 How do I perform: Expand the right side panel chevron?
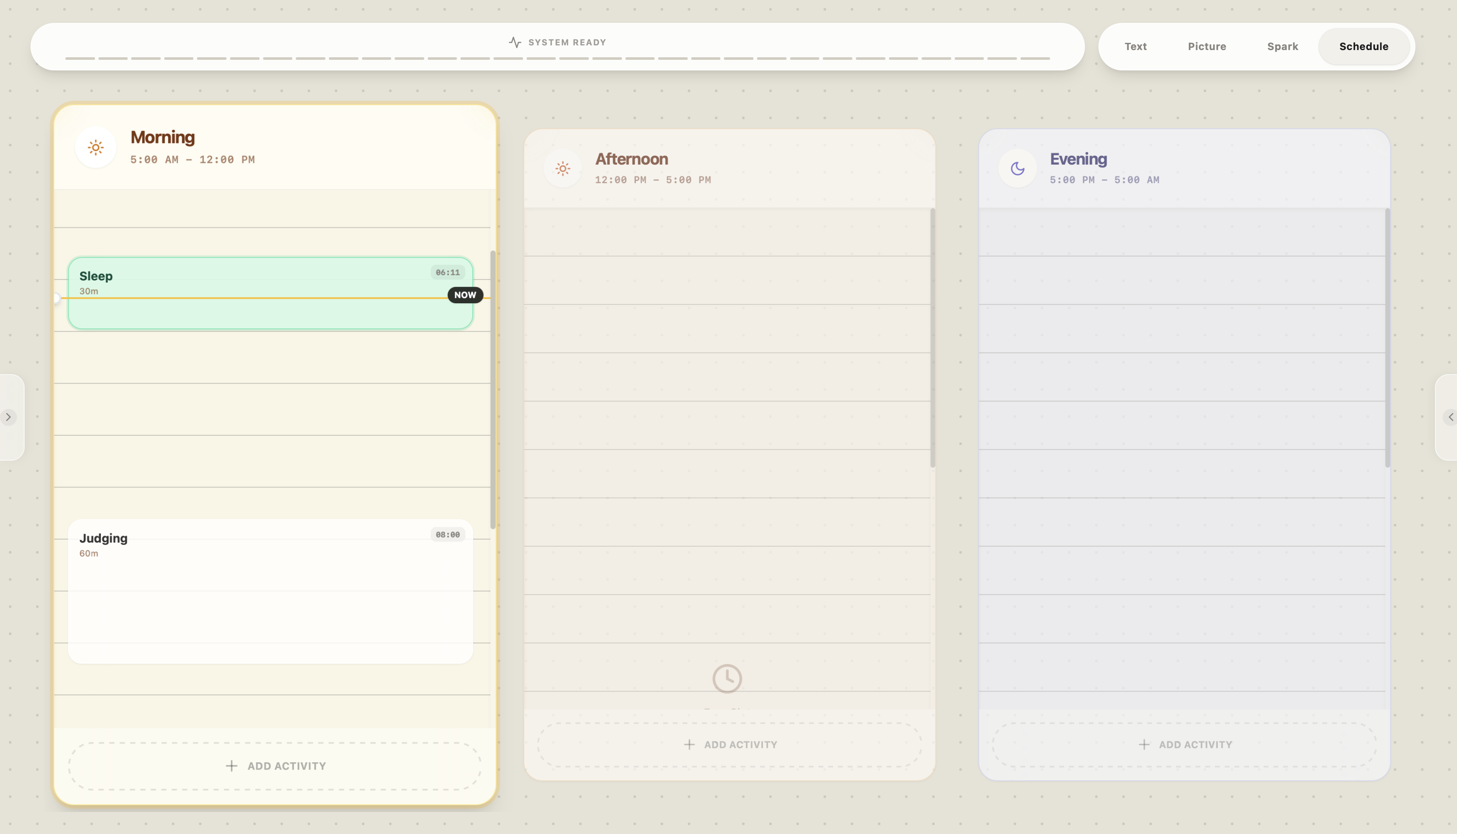pos(1450,417)
